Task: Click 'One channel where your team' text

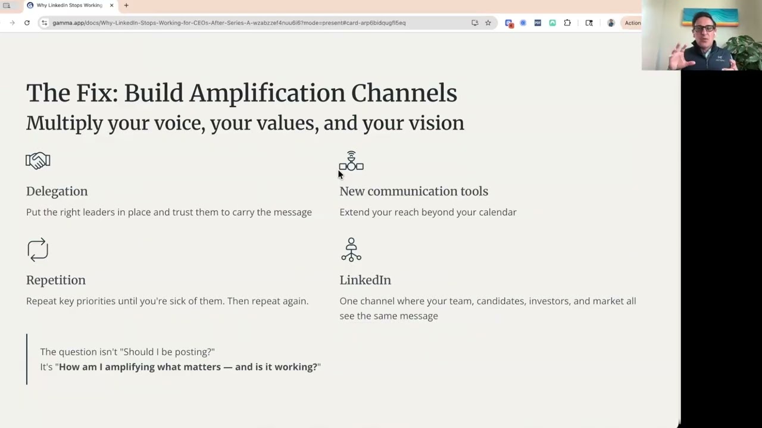Action: [x=488, y=309]
